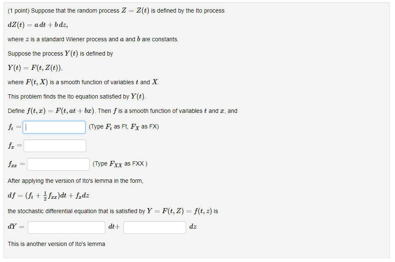Screen dimensions: 395x262
Task: Click the dz text after the last input
Action: click(192, 226)
